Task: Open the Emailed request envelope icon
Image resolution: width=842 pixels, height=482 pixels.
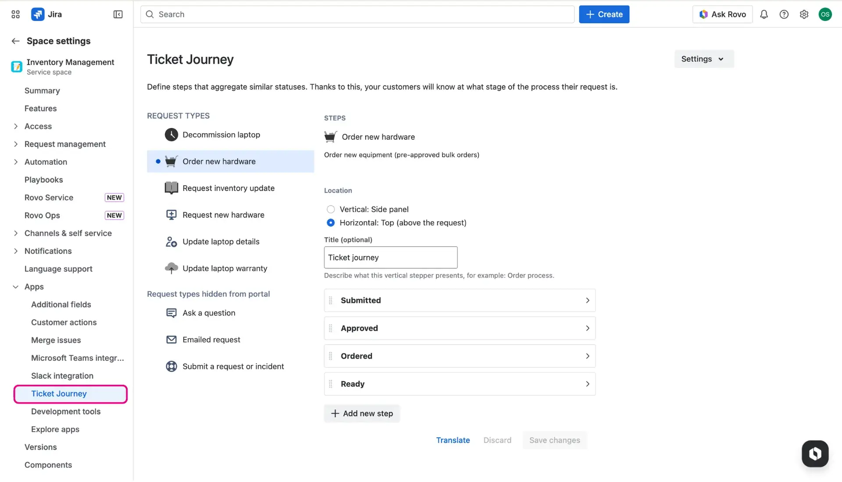Action: (171, 339)
